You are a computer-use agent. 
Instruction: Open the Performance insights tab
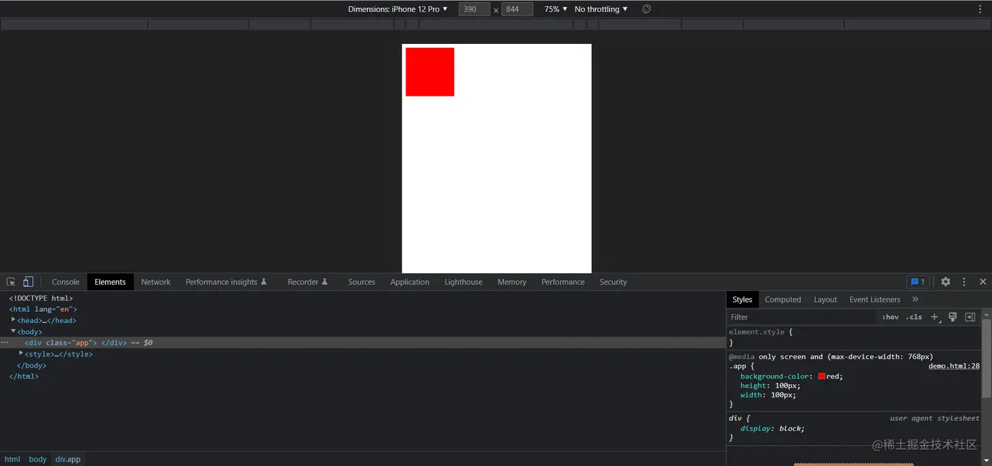[x=226, y=282]
